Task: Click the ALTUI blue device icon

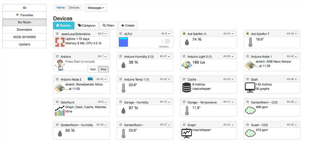Action: click(x=123, y=42)
